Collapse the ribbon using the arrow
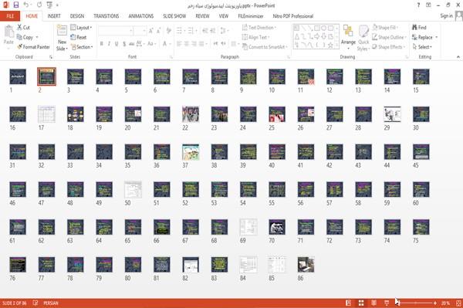Viewport: 463px width, 308px height. (458, 56)
